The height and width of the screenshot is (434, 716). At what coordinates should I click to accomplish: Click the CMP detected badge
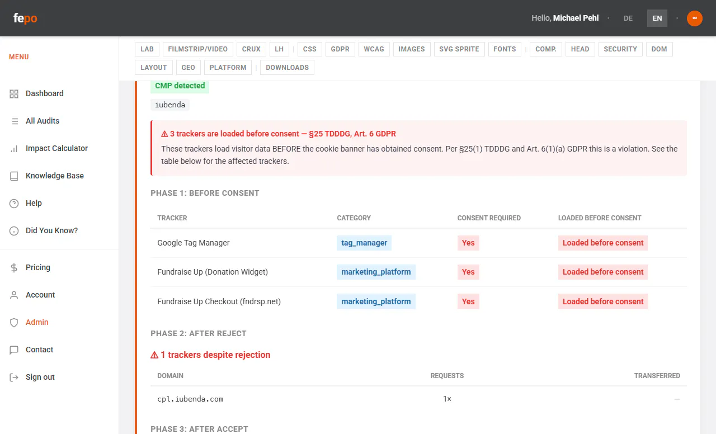click(x=180, y=86)
